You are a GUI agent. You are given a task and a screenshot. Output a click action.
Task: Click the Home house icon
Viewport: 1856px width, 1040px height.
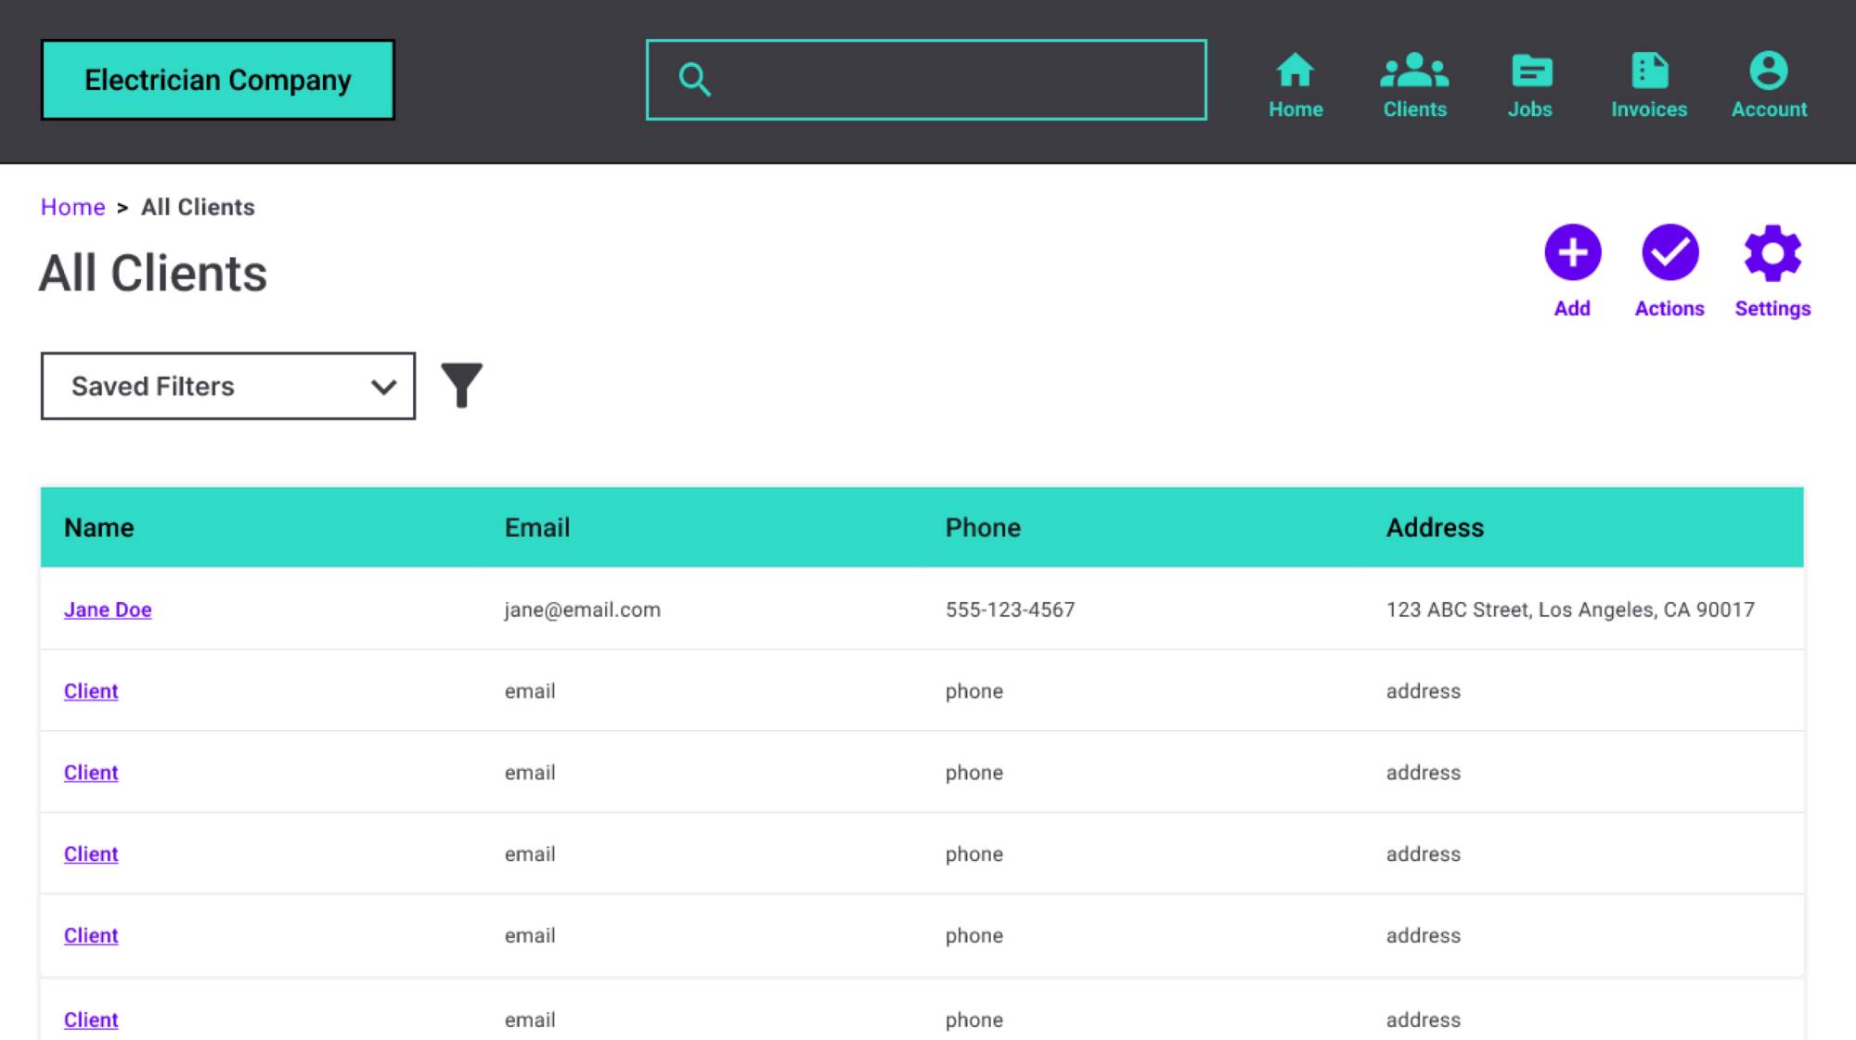click(x=1295, y=71)
